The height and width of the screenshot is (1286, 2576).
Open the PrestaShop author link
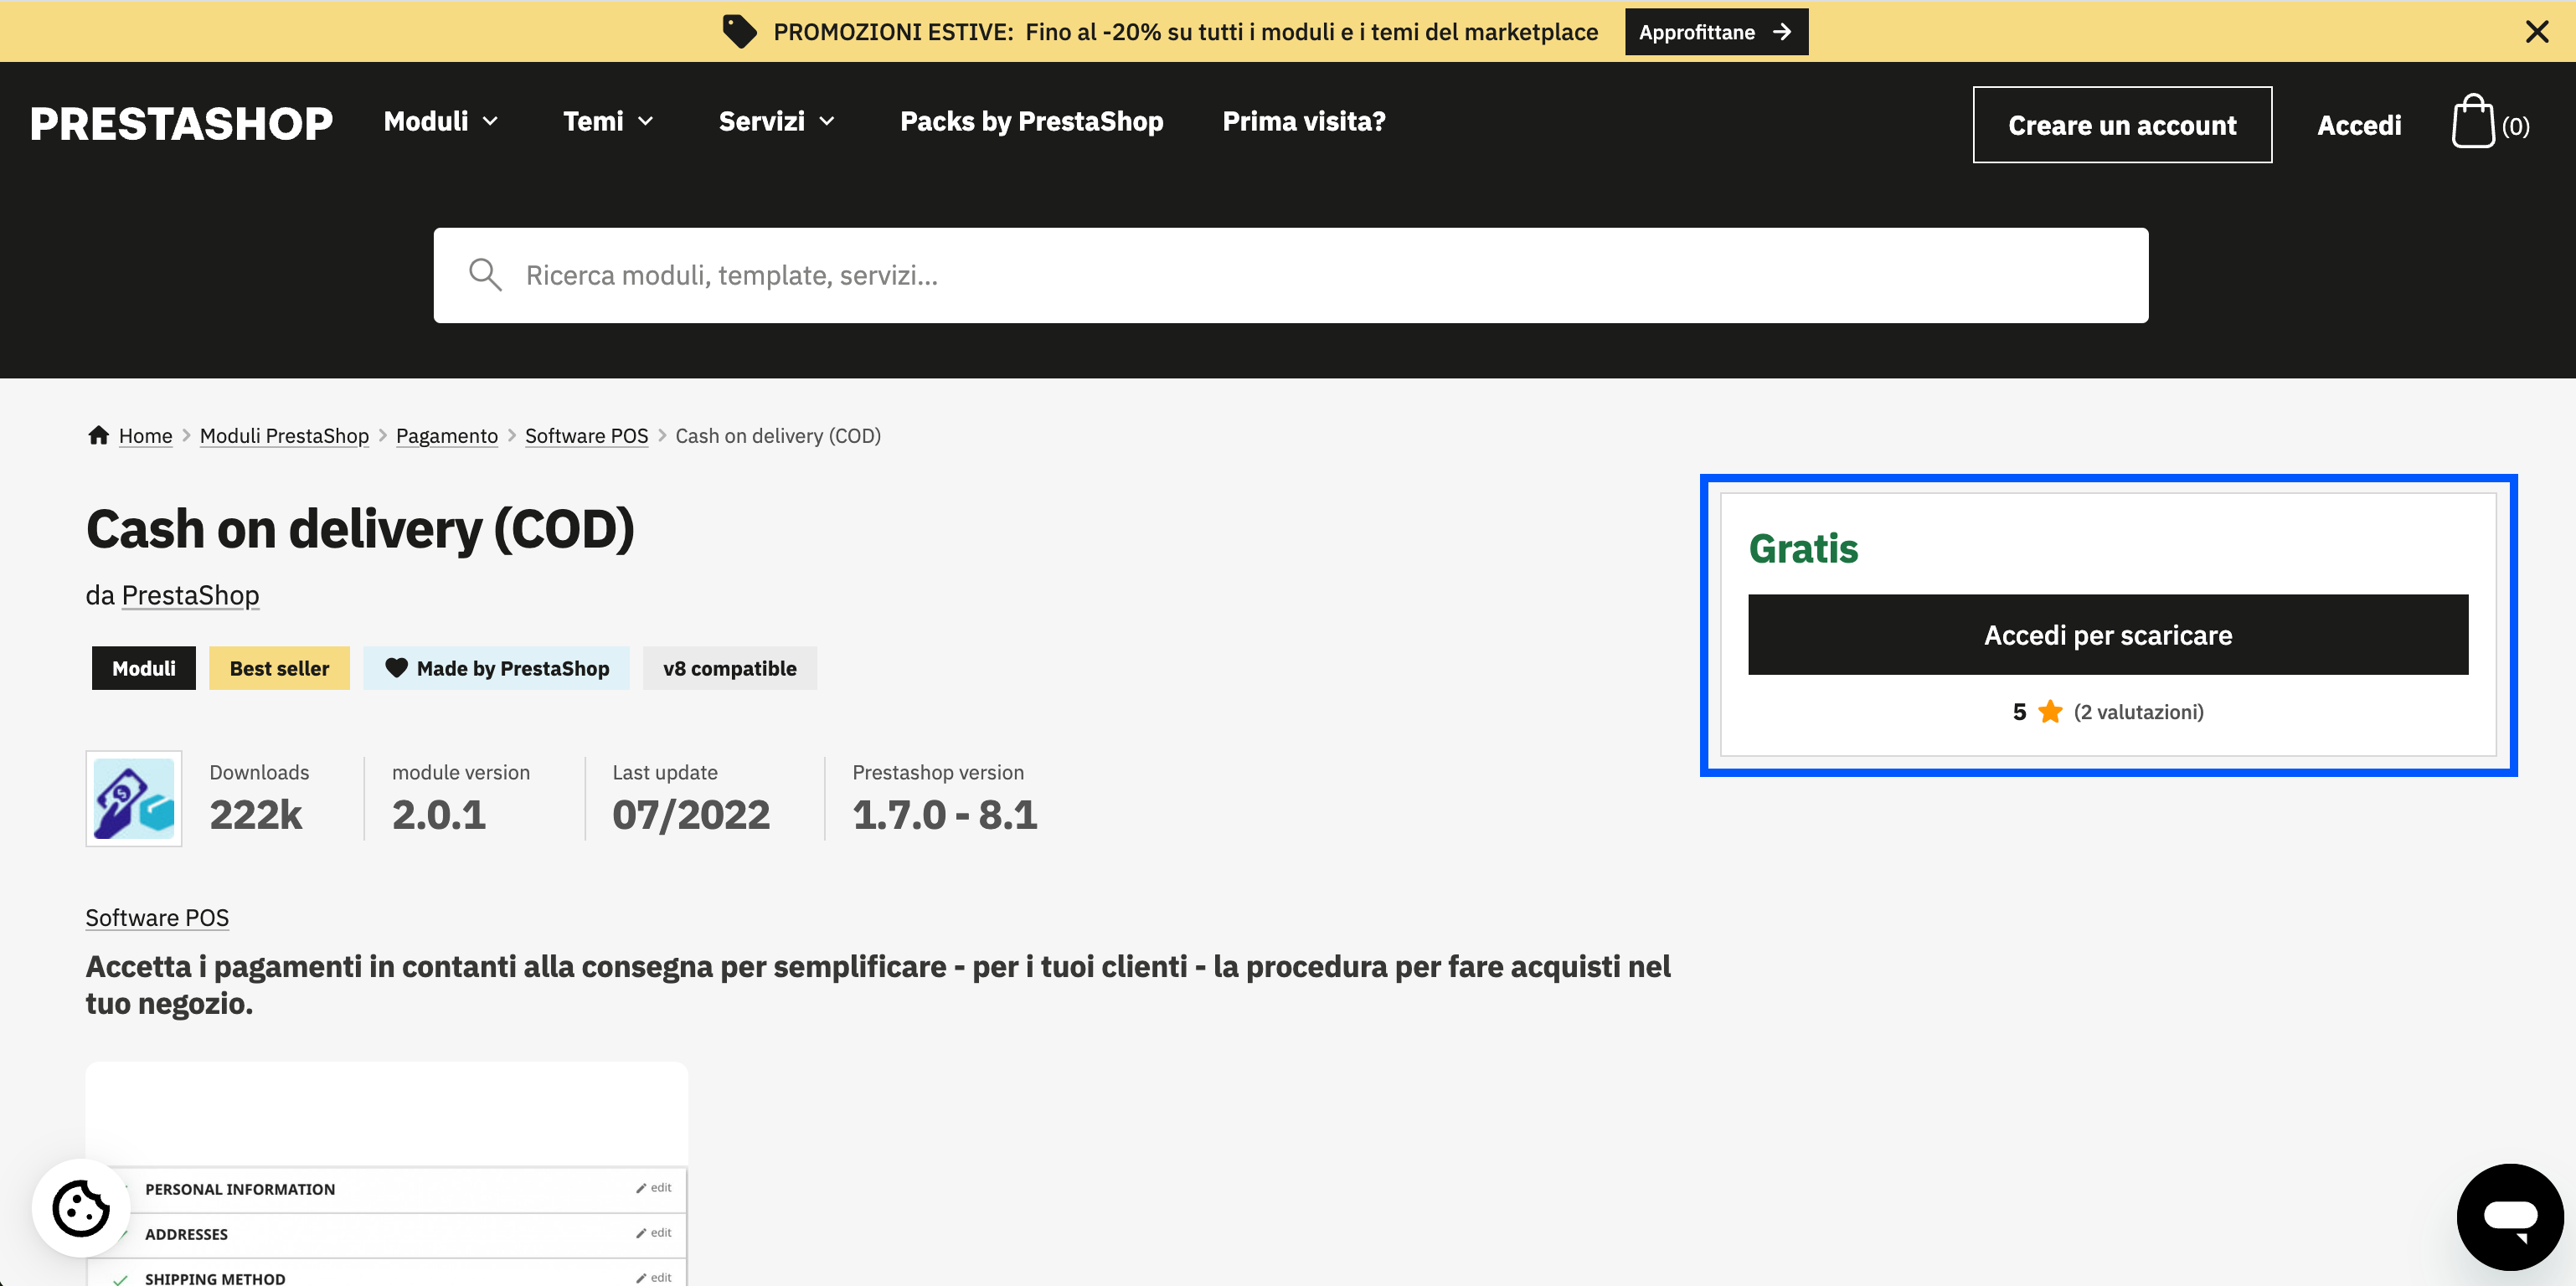pyautogui.click(x=190, y=595)
